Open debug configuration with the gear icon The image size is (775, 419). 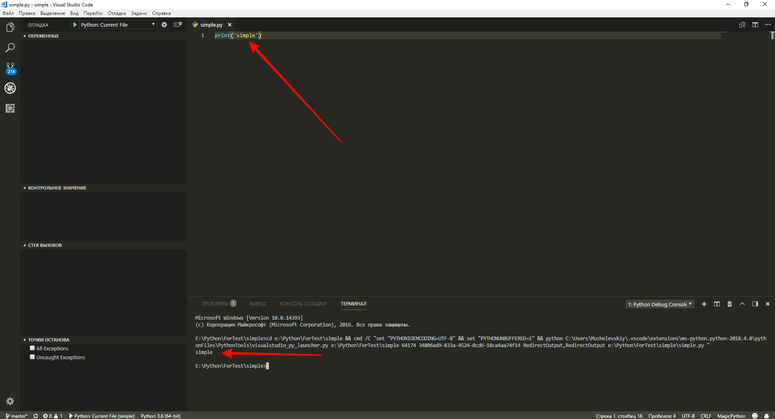(x=164, y=25)
